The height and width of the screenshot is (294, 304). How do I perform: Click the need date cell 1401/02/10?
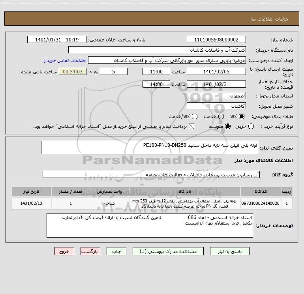(x=31, y=203)
